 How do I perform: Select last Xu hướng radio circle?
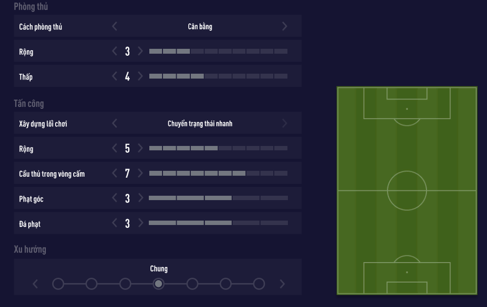(x=259, y=284)
